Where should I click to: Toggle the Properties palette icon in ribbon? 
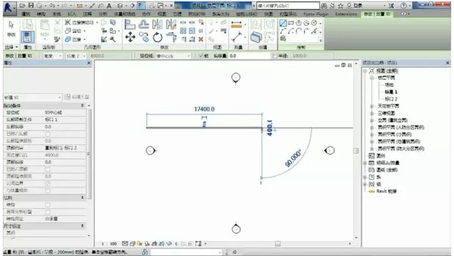point(27,36)
